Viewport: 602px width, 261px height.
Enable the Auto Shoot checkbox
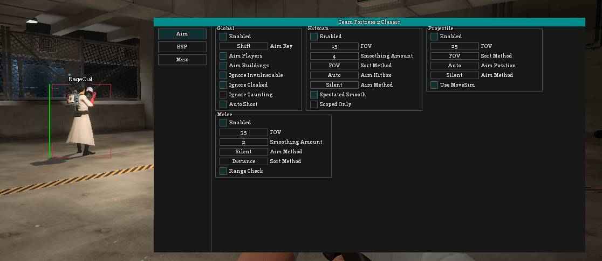[x=223, y=104]
